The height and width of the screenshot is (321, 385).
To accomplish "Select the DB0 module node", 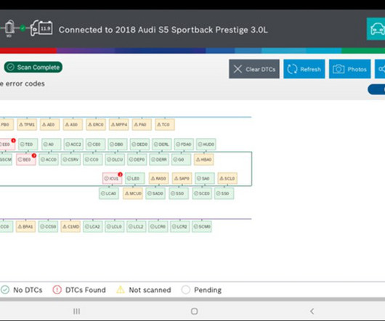I will (118, 145).
